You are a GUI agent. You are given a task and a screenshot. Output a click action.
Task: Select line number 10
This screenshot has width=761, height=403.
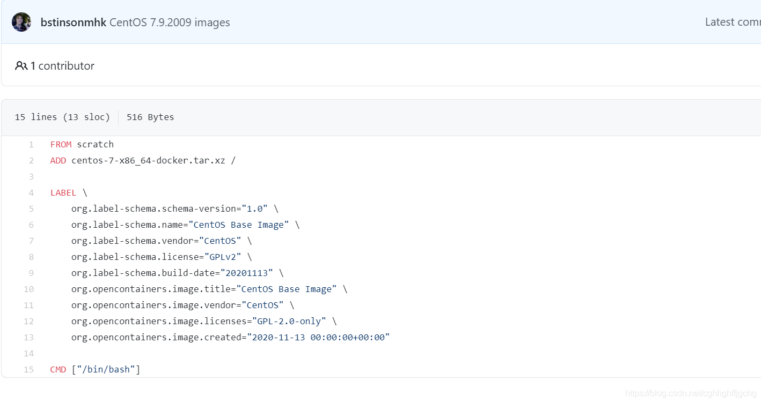coord(28,289)
